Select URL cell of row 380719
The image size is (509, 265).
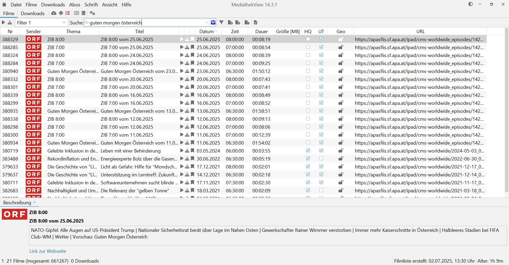pyautogui.click(x=420, y=151)
